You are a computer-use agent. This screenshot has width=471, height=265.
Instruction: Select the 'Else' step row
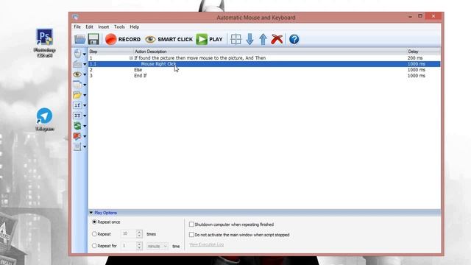264,70
